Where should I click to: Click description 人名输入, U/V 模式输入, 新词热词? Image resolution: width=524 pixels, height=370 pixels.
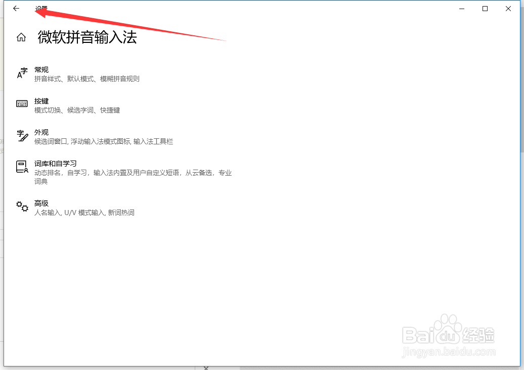84,213
